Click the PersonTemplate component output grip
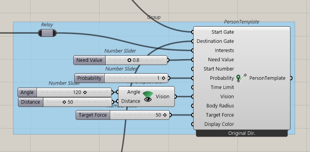This screenshot has height=152, width=310. 291,78
